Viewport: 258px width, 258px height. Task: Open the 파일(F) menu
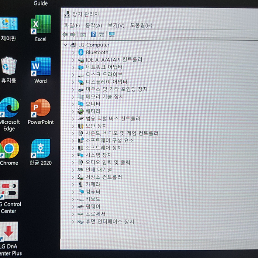[72, 25]
